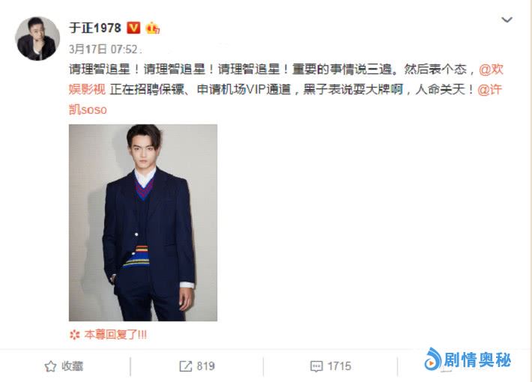Open the 3月17日 07:52 timestamp link
Screen dimensions: 532x382
point(103,49)
